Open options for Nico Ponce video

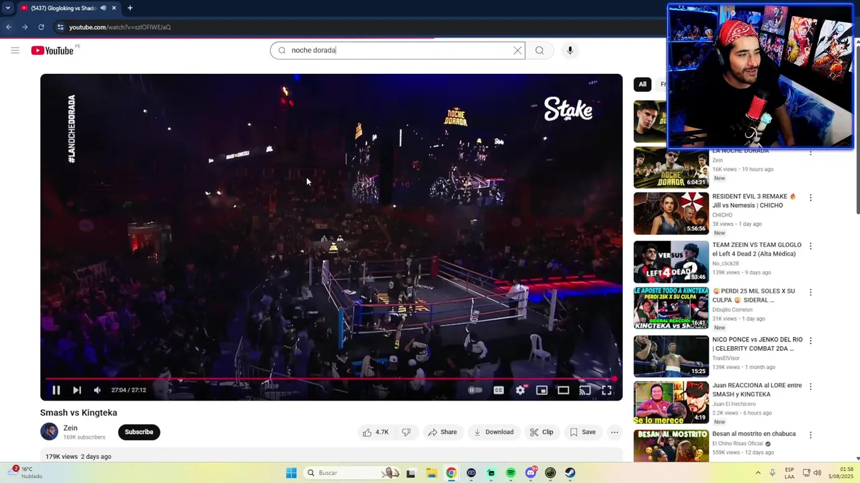click(x=810, y=341)
